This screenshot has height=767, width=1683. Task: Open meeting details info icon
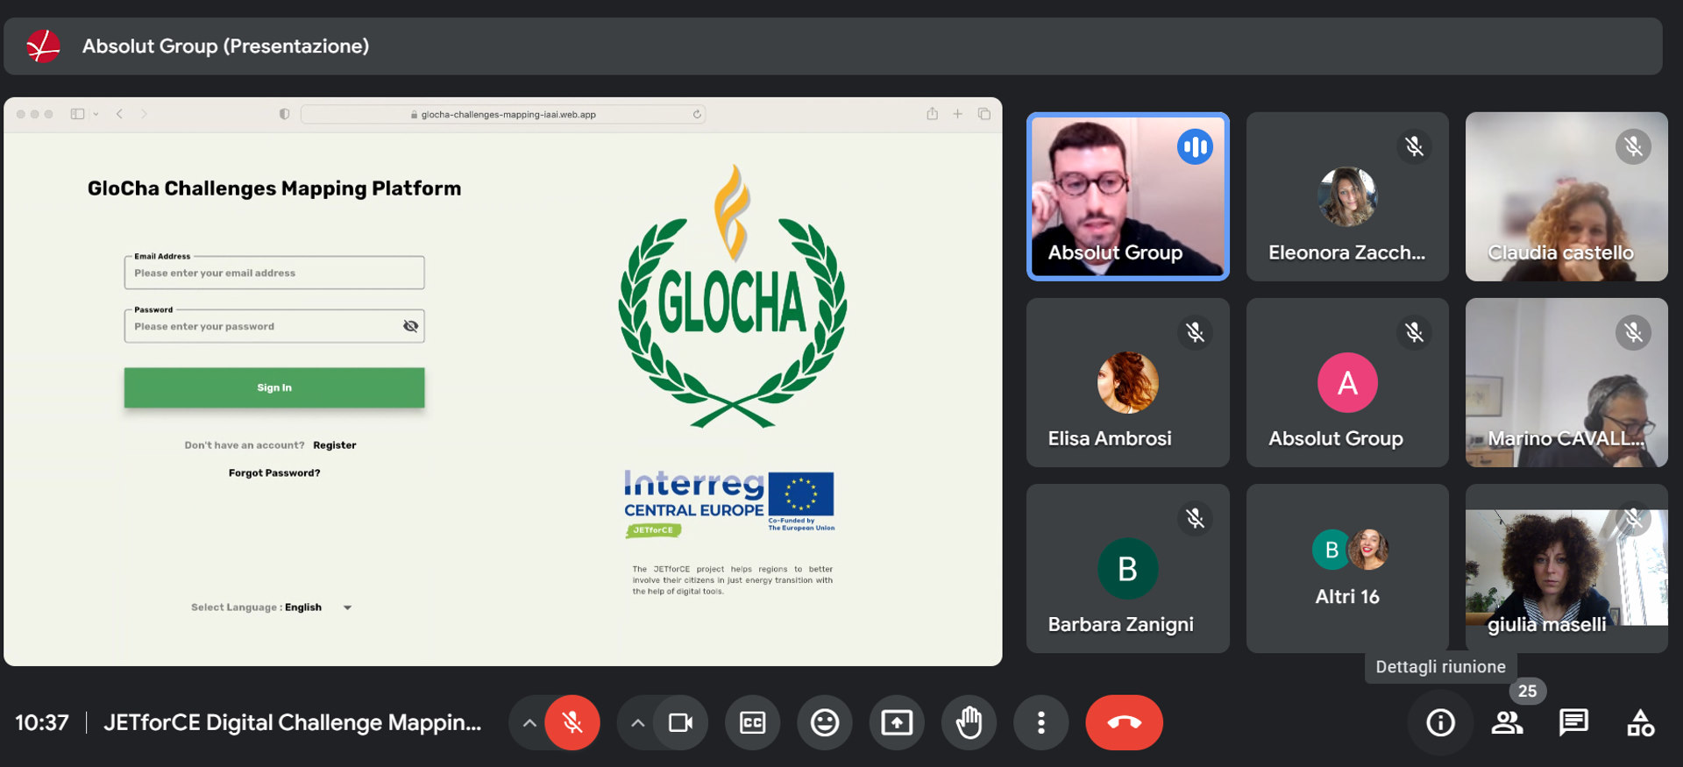1440,722
